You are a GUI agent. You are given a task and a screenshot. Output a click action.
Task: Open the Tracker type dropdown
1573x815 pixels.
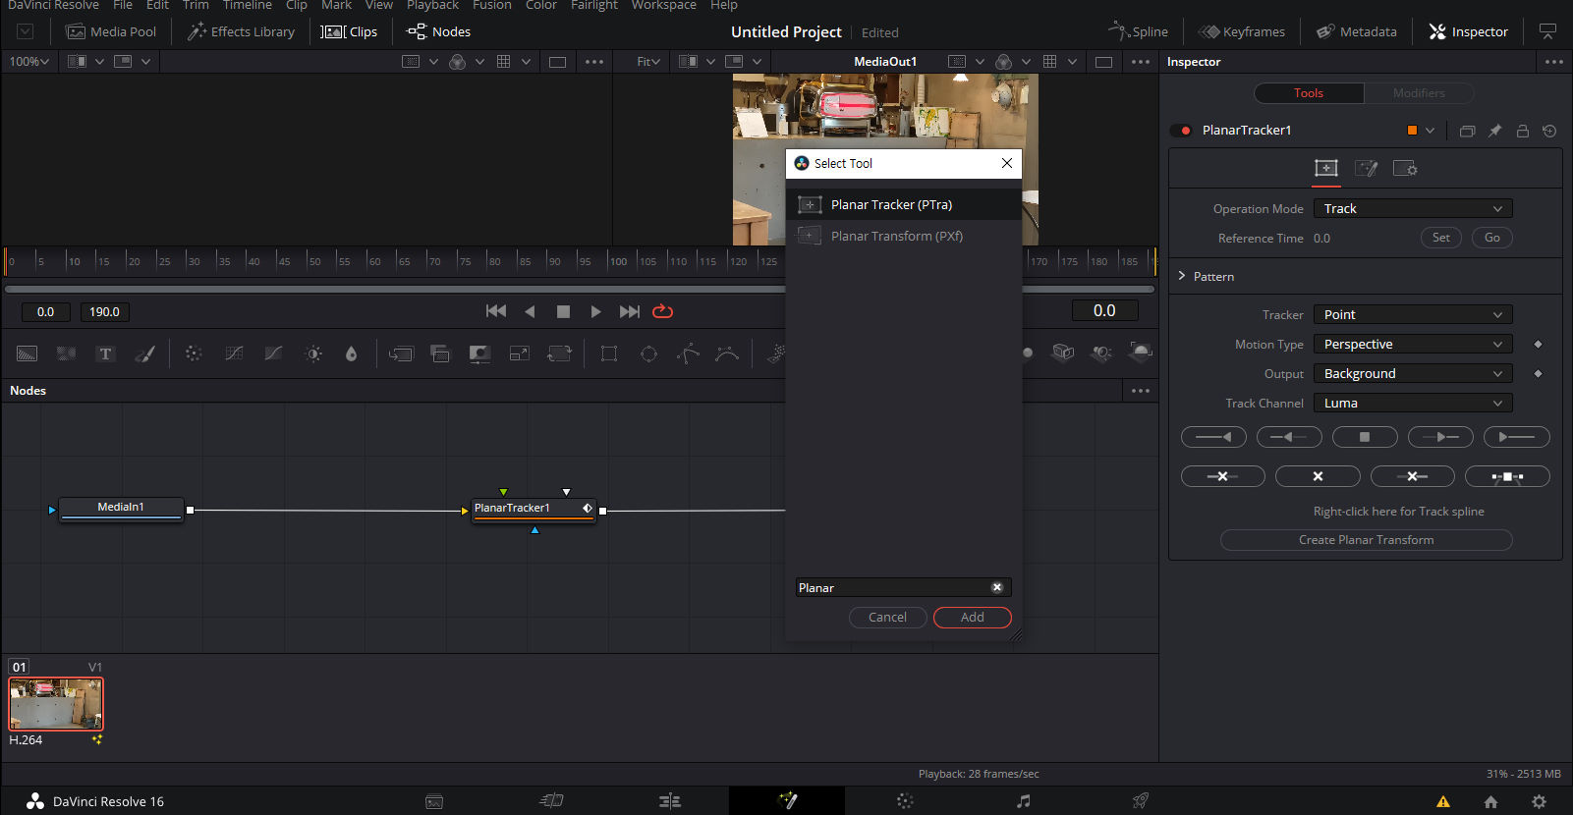(1413, 314)
